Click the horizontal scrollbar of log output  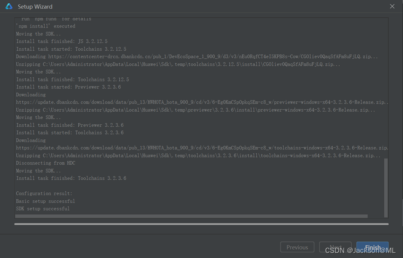pyautogui.click(x=191, y=216)
